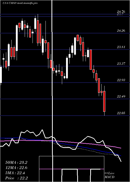
Task: Click the '50MA : 23.2' readout
Action: click(16, 162)
